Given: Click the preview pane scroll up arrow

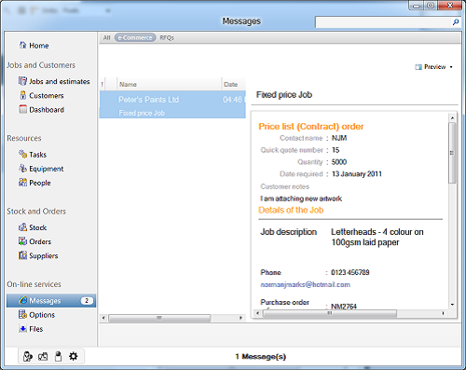Looking at the screenshot, I should click(452, 118).
